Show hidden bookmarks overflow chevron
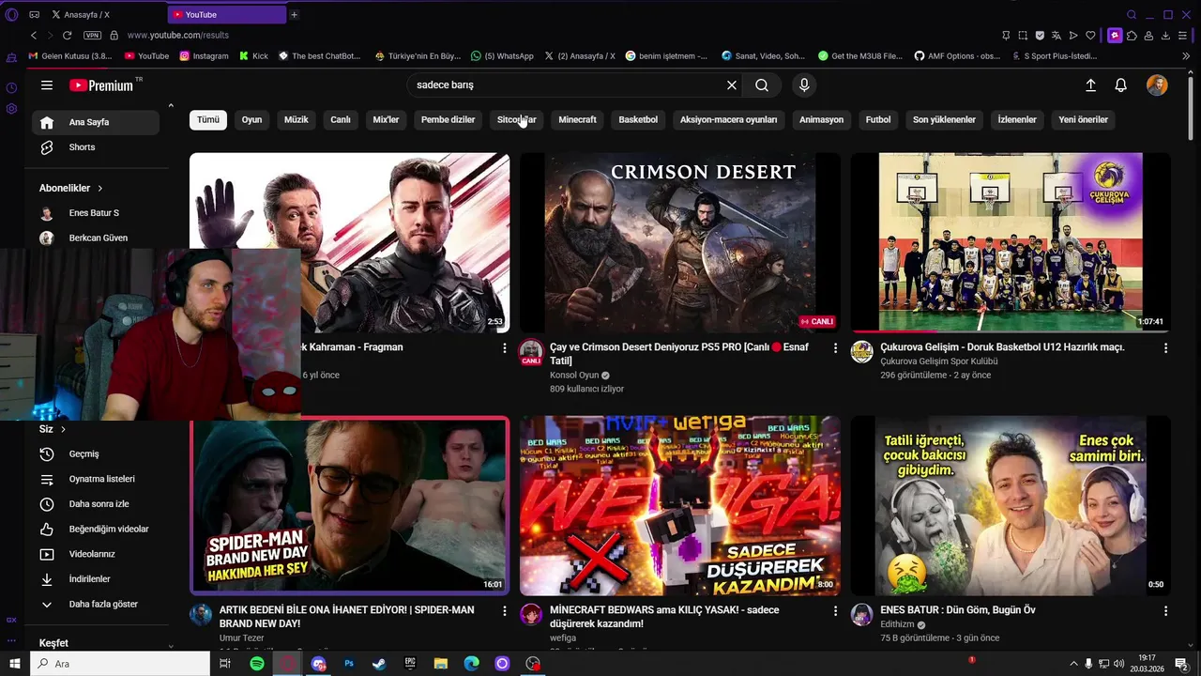This screenshot has width=1201, height=676. pyautogui.click(x=1188, y=55)
